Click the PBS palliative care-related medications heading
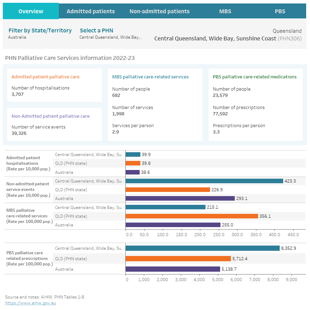The image size is (310, 310). [255, 77]
